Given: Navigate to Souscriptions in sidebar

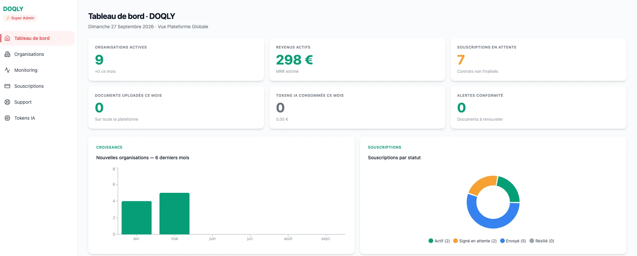Looking at the screenshot, I should (38, 86).
